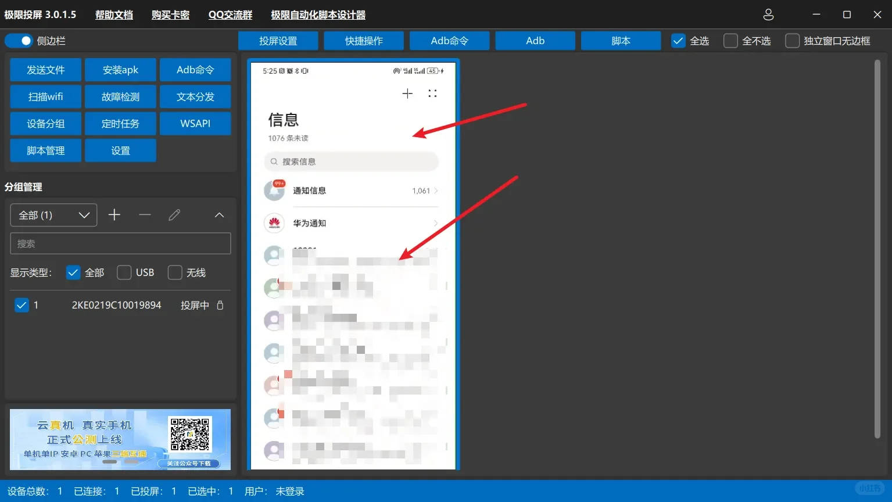Enable the USB display type filter
The width and height of the screenshot is (892, 502).
click(124, 272)
